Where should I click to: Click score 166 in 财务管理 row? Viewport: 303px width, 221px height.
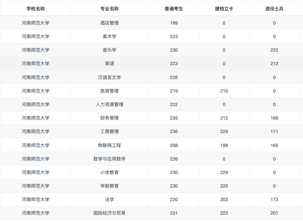274,118
